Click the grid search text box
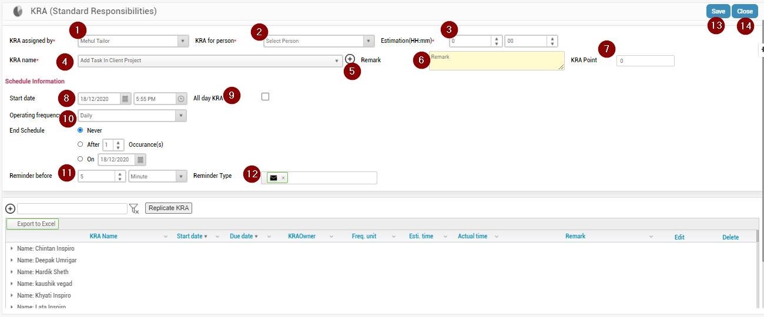 tap(72, 208)
